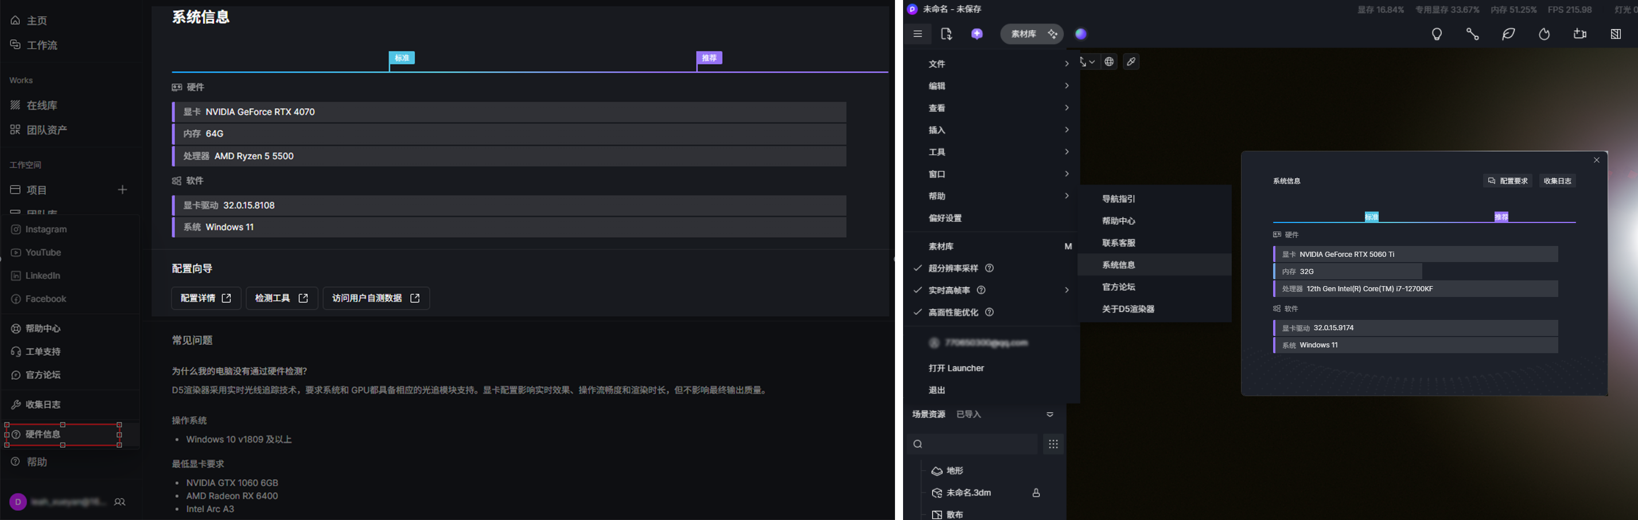Open the purple AI assistant chat icon

click(x=977, y=34)
